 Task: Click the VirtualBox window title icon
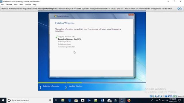(1, 1)
